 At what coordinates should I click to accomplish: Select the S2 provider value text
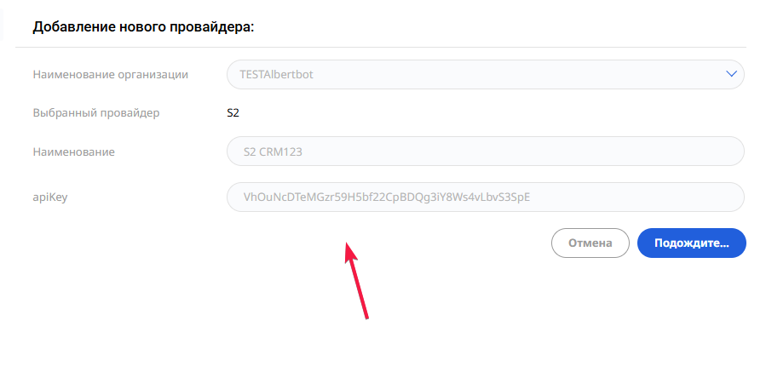(x=233, y=112)
